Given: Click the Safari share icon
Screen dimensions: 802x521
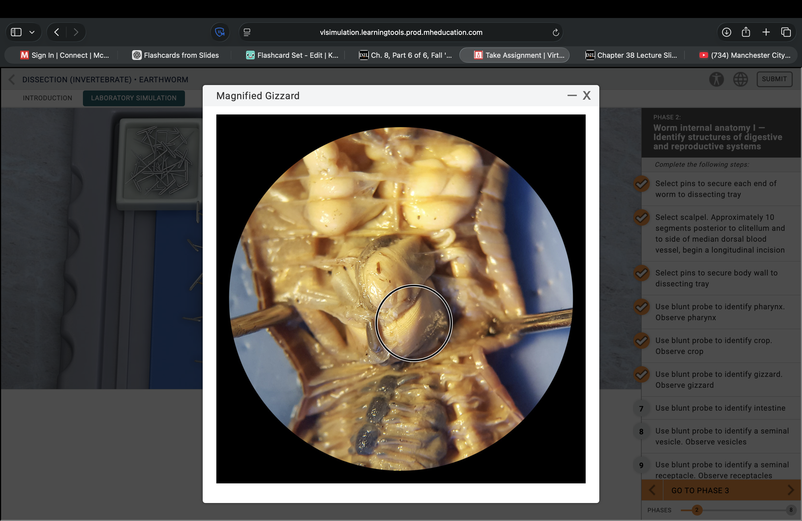Looking at the screenshot, I should click(x=746, y=32).
